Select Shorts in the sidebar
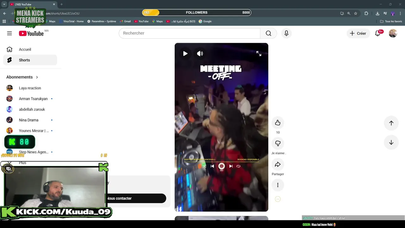Screen dimensions: 405x228 tap(30, 60)
